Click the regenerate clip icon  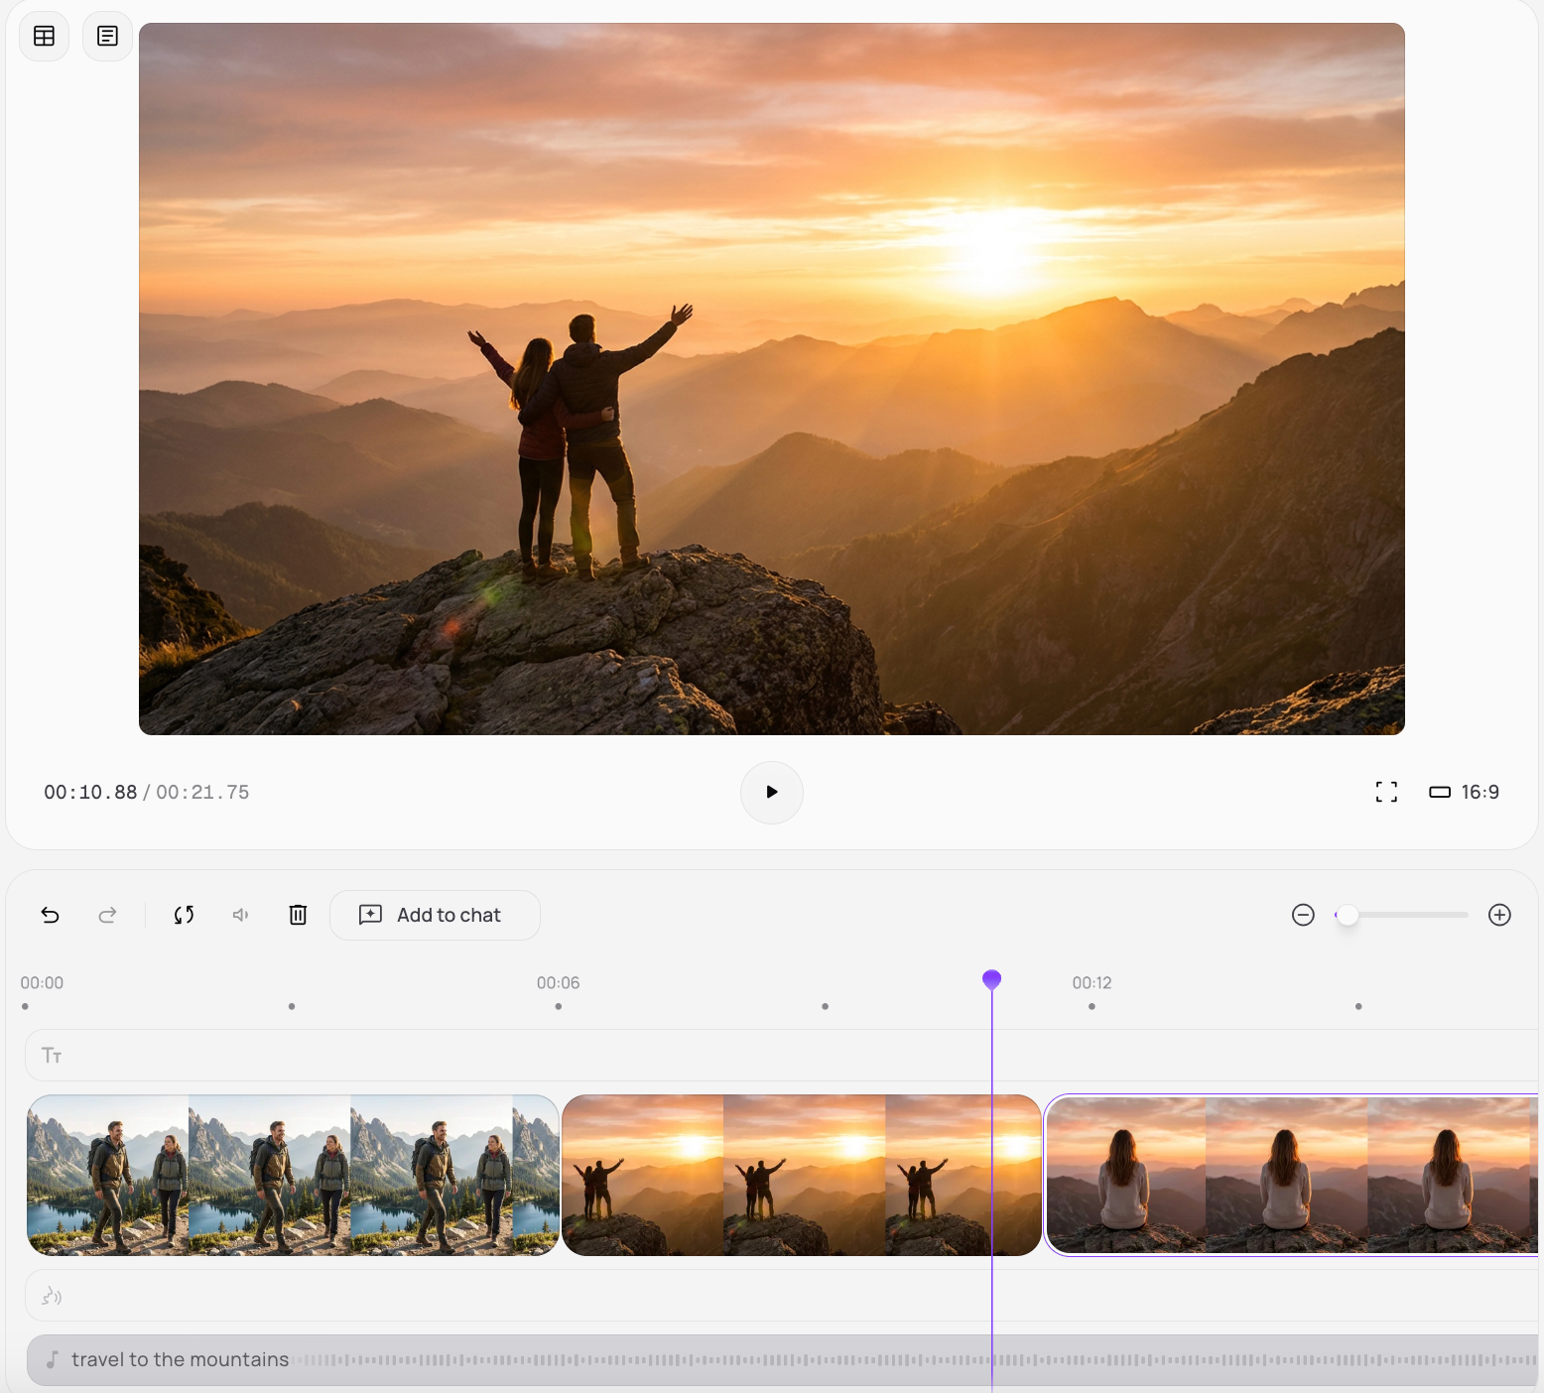click(184, 915)
